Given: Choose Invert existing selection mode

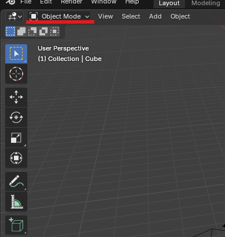Looking at the screenshot, I should coord(43,31).
